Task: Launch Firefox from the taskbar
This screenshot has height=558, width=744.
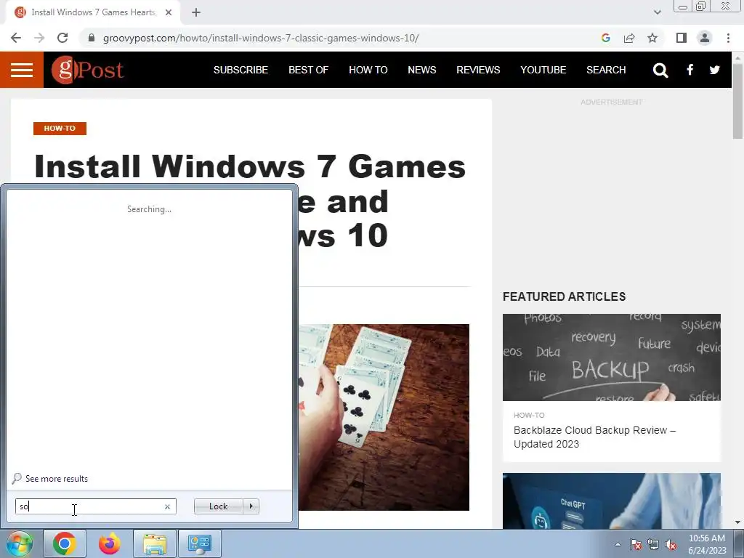Action: pyautogui.click(x=110, y=543)
